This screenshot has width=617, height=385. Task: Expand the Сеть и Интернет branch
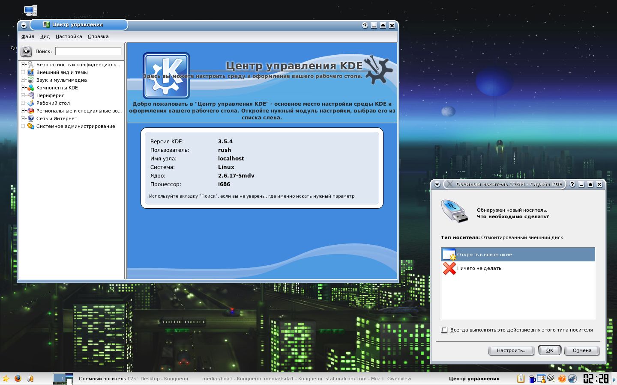[23, 118]
